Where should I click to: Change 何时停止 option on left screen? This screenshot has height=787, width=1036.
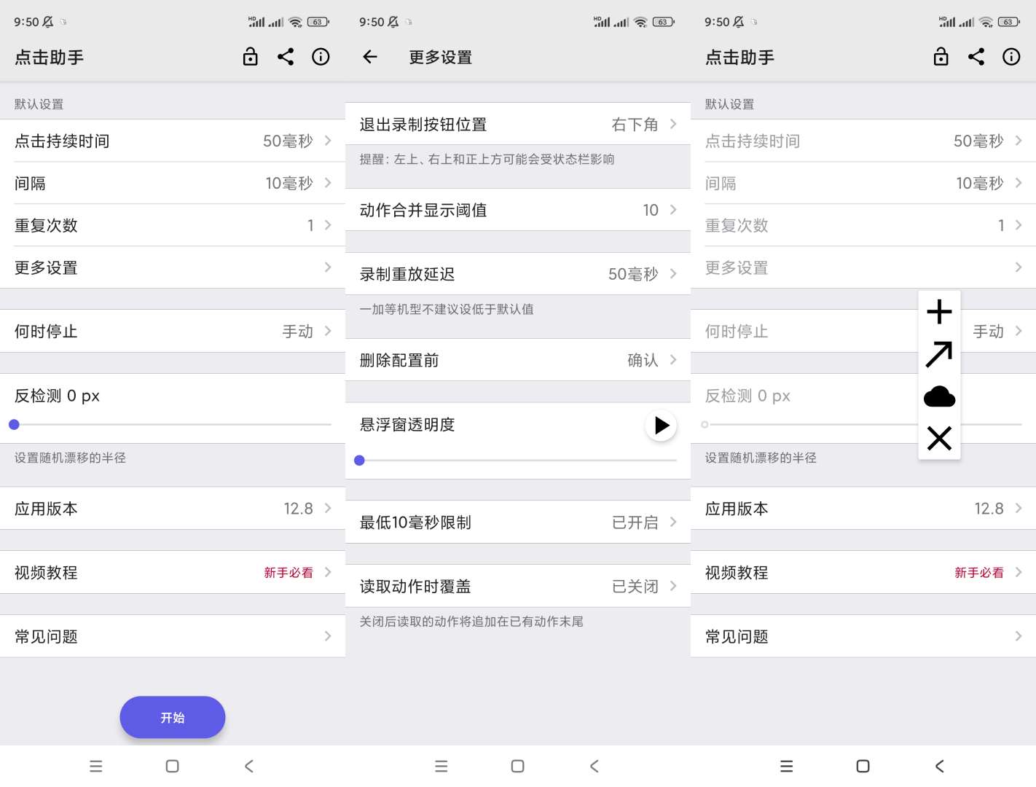coord(173,332)
